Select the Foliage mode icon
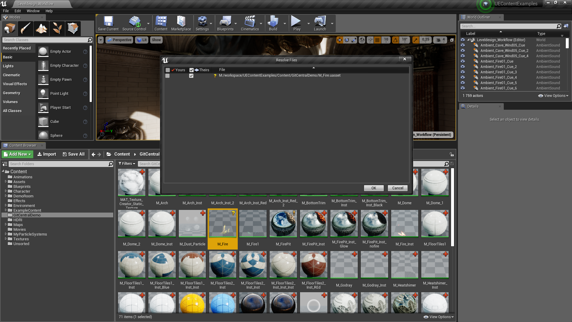 [57, 29]
